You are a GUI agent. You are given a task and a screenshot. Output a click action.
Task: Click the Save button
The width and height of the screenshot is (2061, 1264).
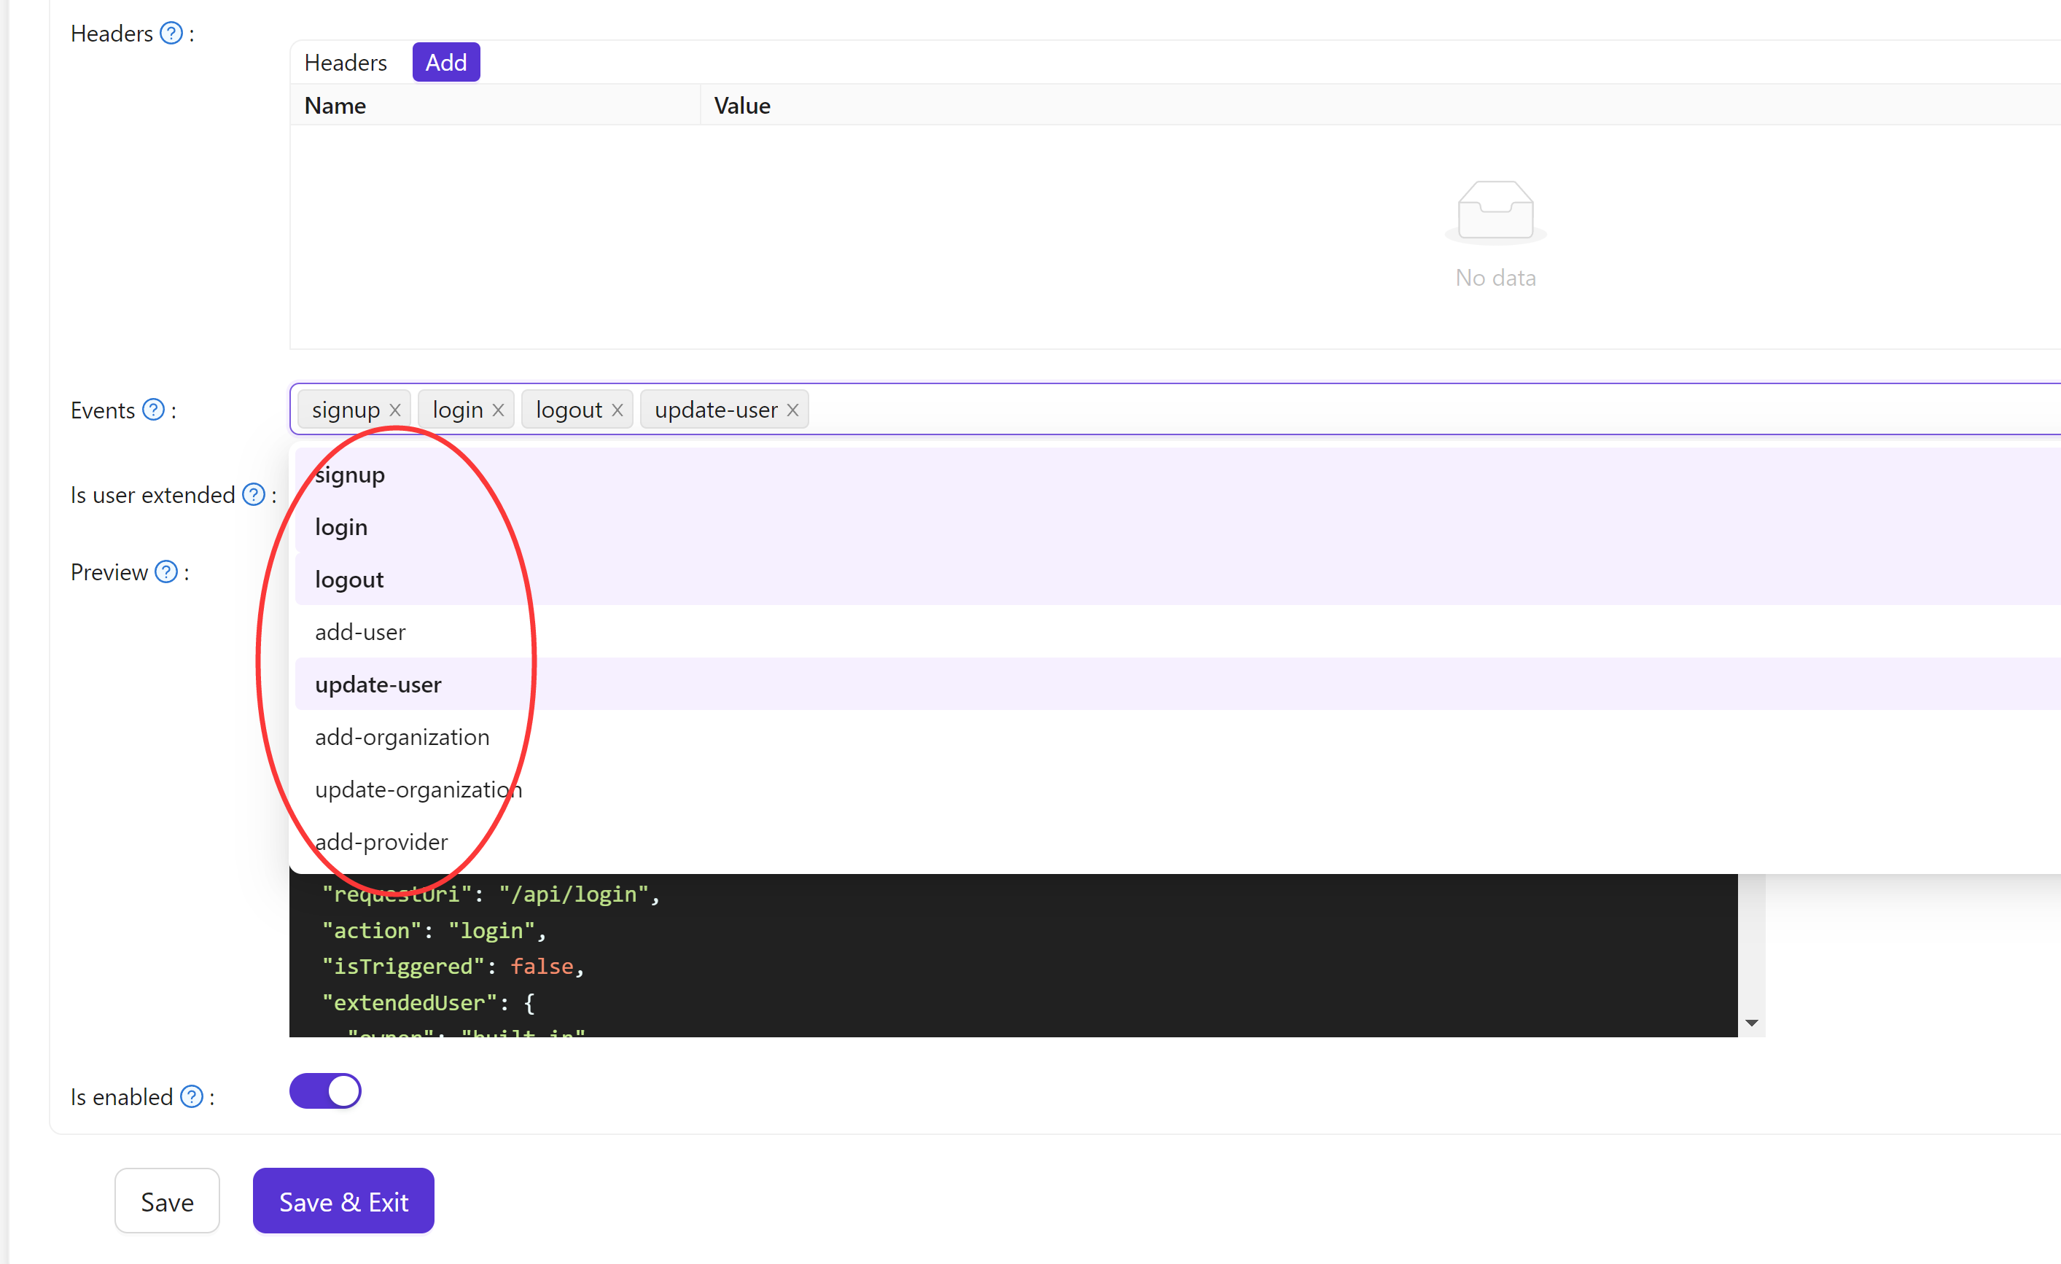pos(166,1201)
